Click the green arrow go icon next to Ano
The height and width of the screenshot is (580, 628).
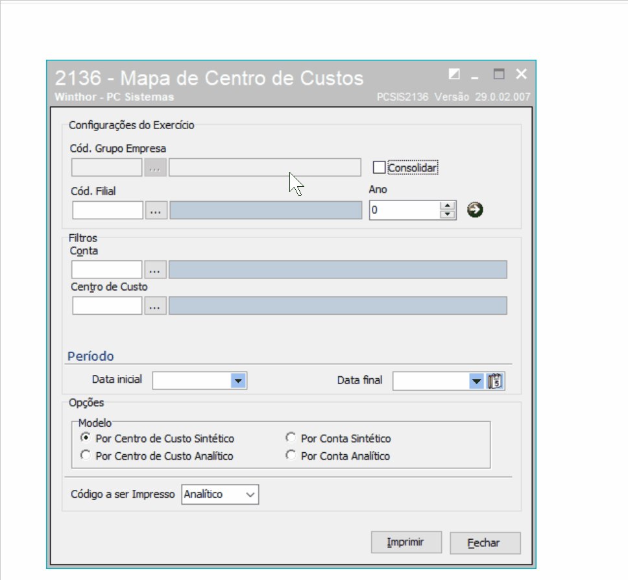click(x=475, y=210)
